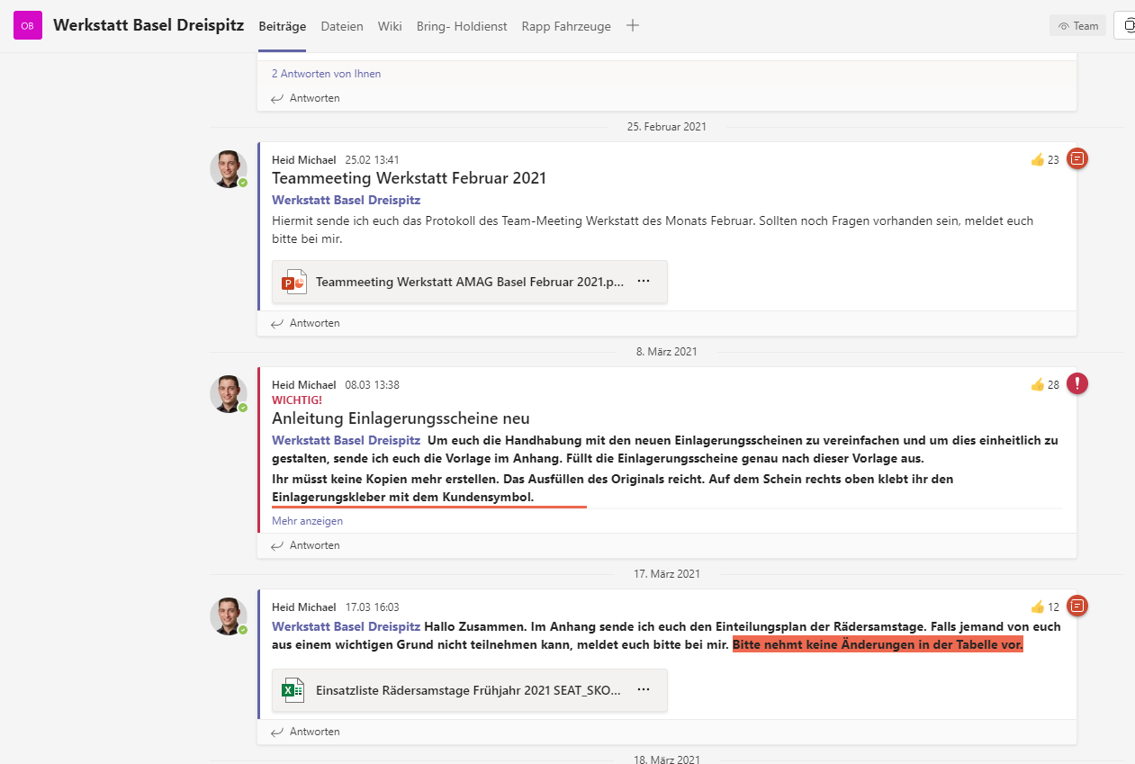Open the Wiki tab
Screen dimensions: 1135x764
click(390, 26)
